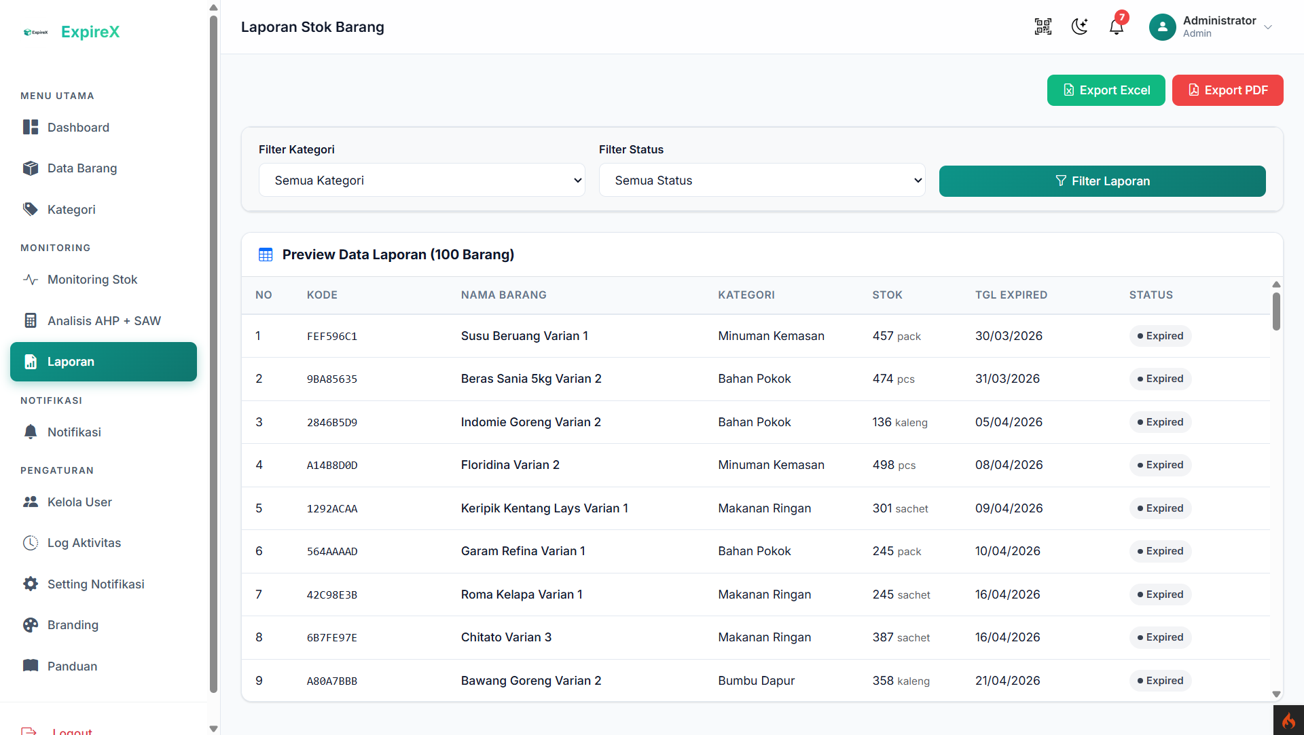Click the table scroll down arrow
The image size is (1304, 735).
click(x=1276, y=694)
